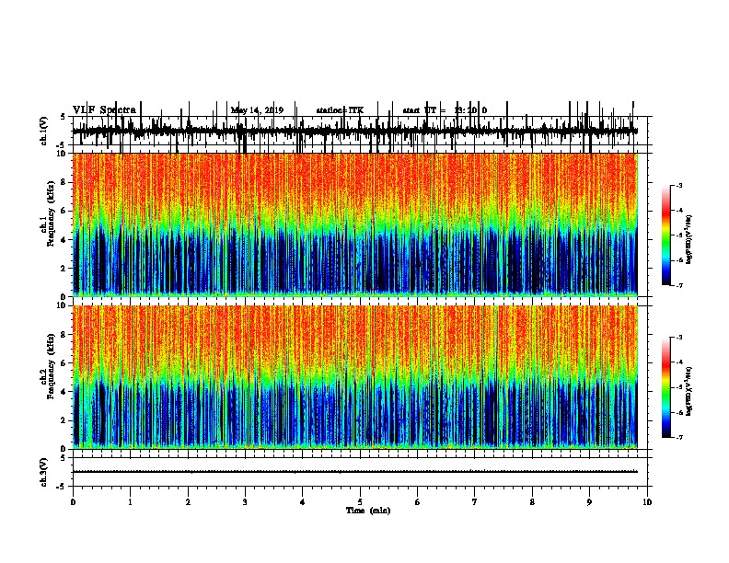729x563 pixels.
Task: Click the "6" kHz tick on ch.2 frequency axis
Action: click(x=64, y=363)
